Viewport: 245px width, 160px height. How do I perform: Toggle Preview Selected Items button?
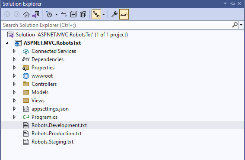pyautogui.click(x=124, y=14)
